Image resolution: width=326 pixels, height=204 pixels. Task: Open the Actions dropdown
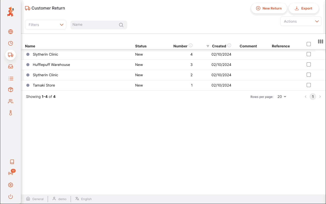301,21
